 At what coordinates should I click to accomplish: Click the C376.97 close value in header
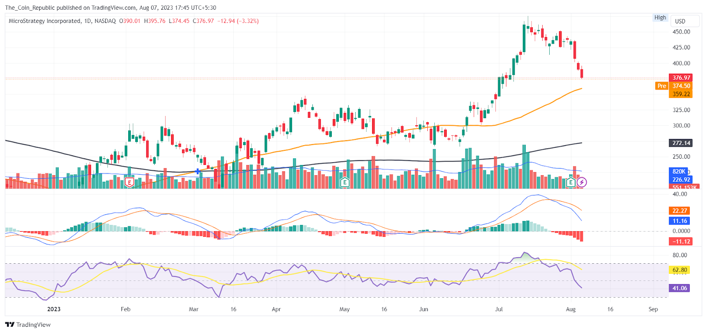tap(203, 21)
